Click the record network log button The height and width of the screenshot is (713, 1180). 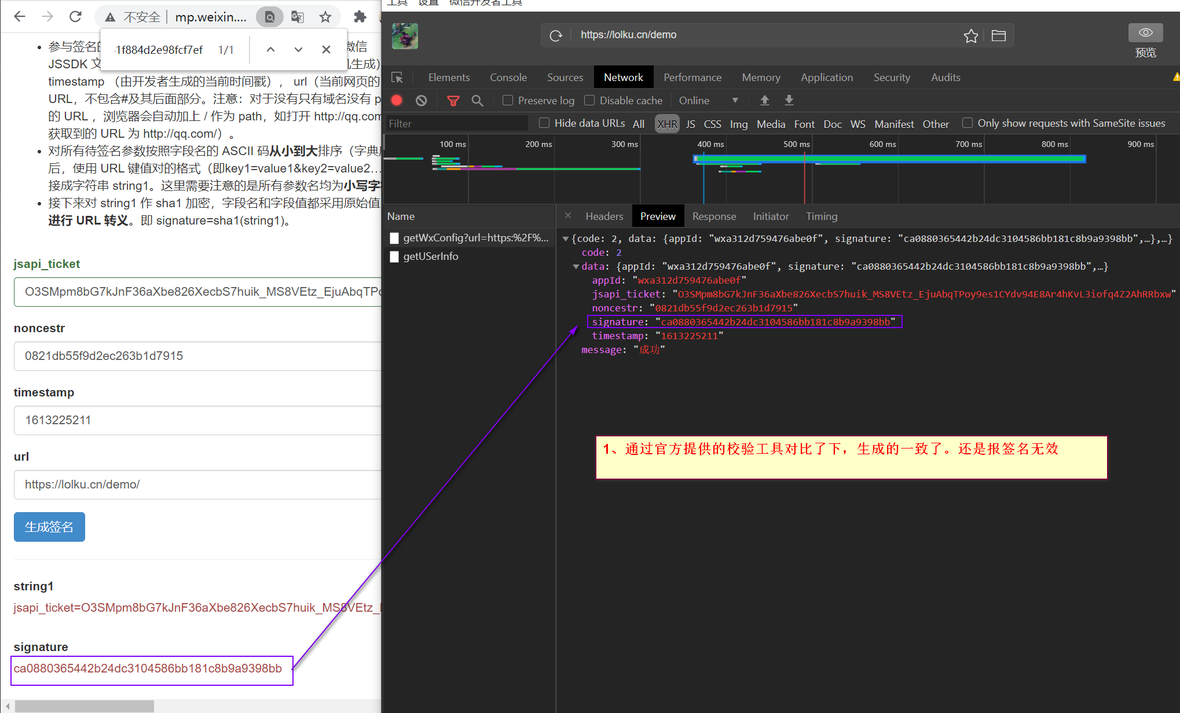tap(397, 100)
